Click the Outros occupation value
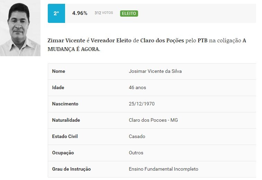The width and height of the screenshot is (262, 180). (136, 153)
